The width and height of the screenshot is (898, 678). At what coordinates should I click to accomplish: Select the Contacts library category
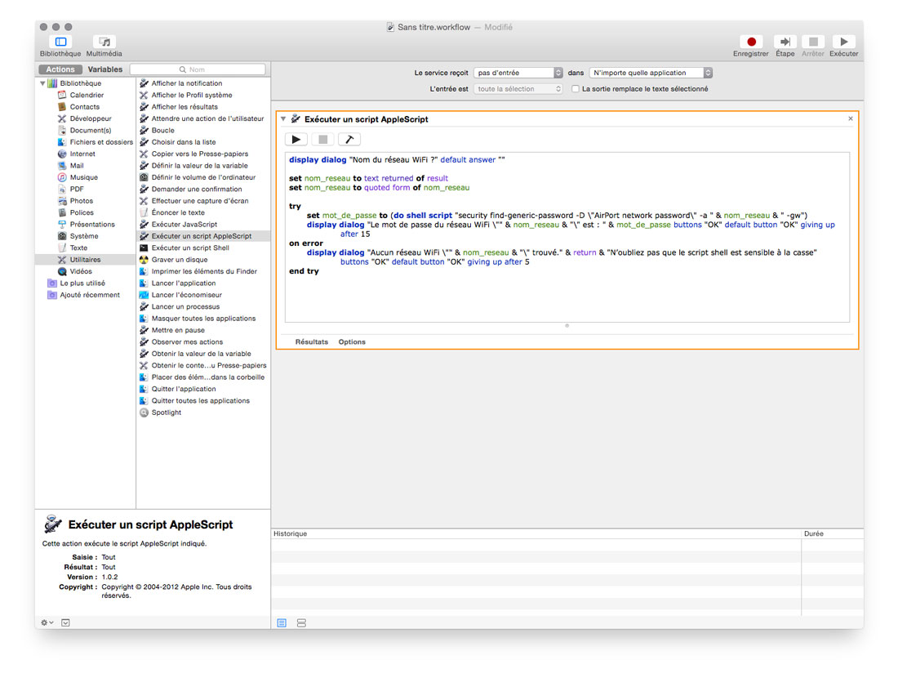click(x=85, y=107)
